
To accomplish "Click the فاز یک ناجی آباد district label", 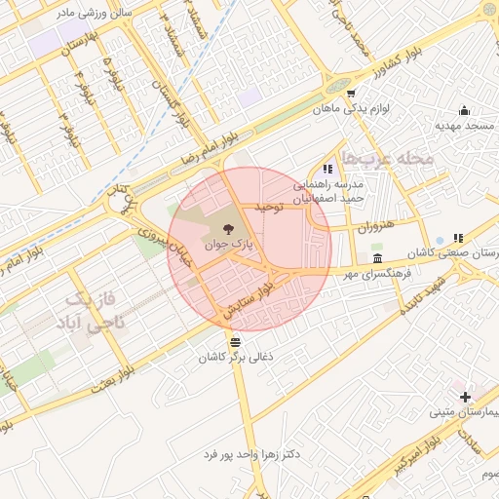I will pos(91,311).
